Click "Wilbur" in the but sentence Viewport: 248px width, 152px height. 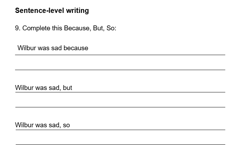coord(24,88)
